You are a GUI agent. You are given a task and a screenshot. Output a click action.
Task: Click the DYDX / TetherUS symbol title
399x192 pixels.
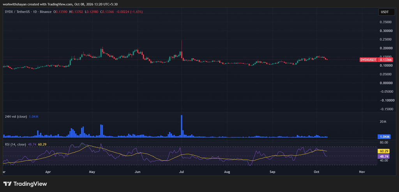point(16,12)
